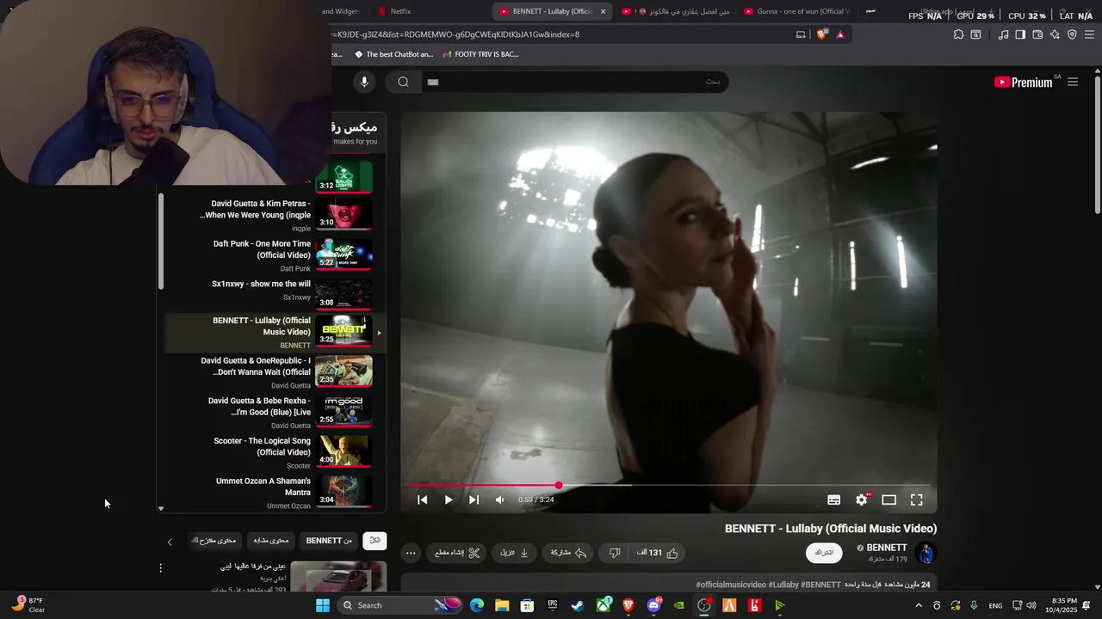Open OBS Studio from the taskbar
This screenshot has width=1102, height=619.
(704, 605)
